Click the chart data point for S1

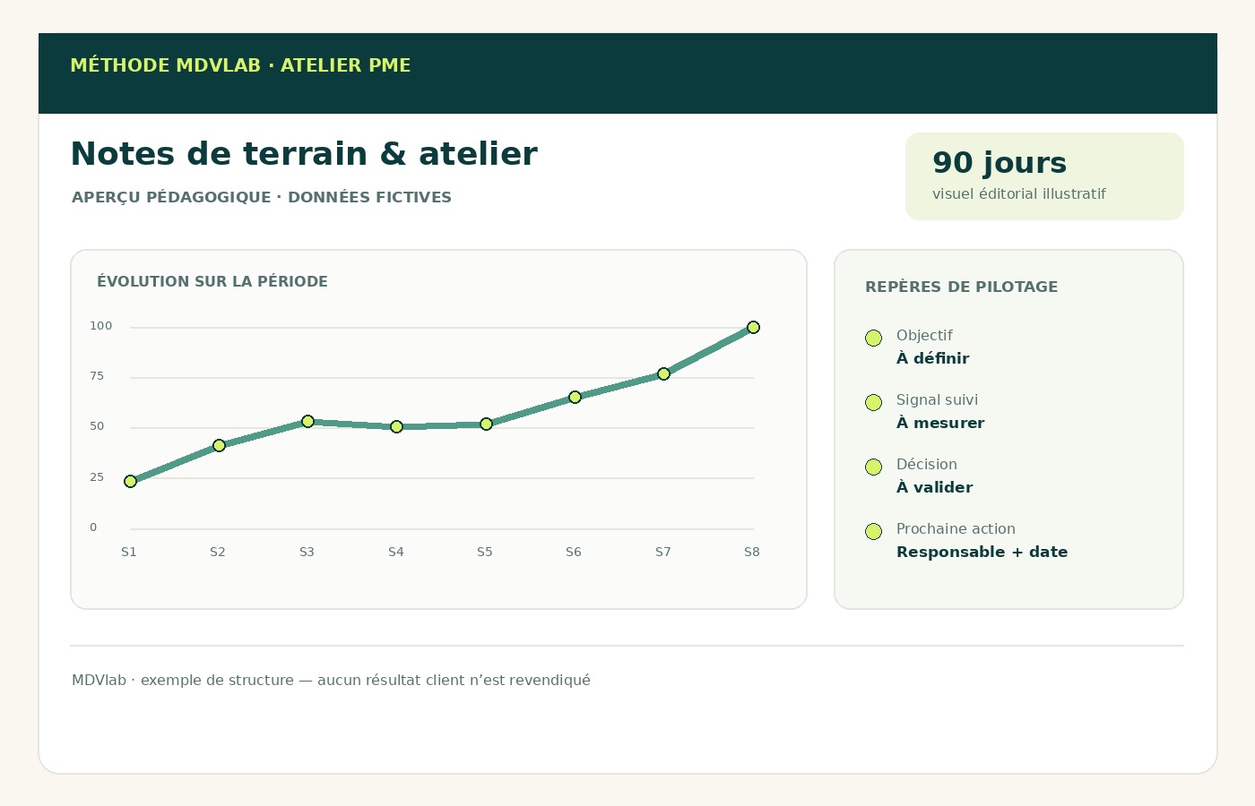click(130, 481)
